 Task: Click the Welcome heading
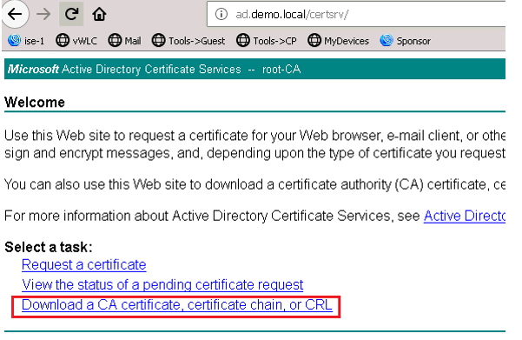[x=35, y=103]
